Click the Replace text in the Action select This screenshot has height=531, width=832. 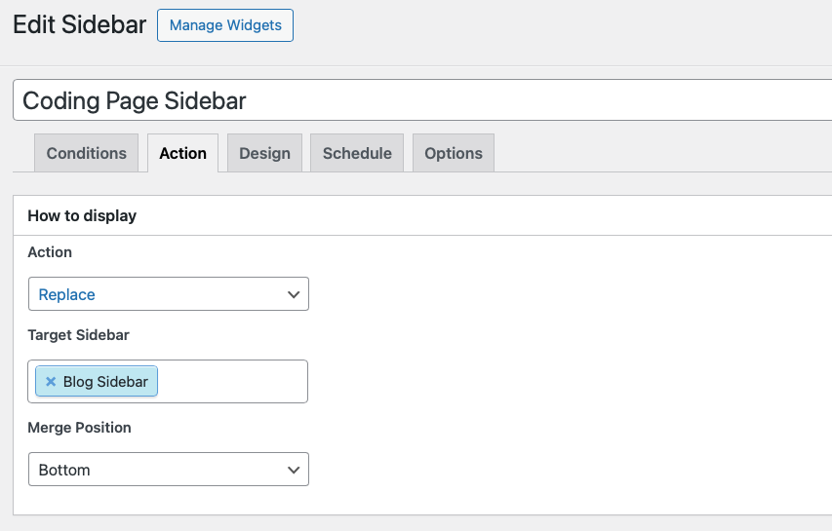click(x=67, y=294)
